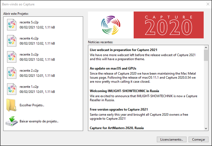The width and height of the screenshot is (212, 146).
Task: Click the Baixar exemplo download icon
Action: coord(12,121)
